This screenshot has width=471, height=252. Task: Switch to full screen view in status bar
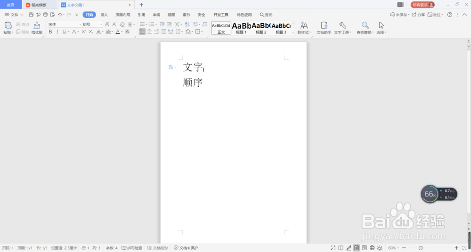click(333, 248)
